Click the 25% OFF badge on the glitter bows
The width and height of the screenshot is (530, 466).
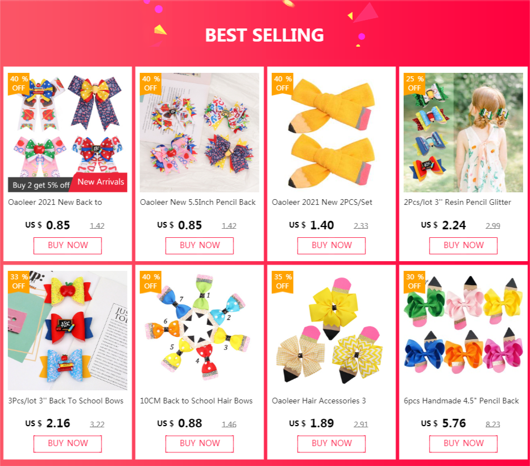415,84
